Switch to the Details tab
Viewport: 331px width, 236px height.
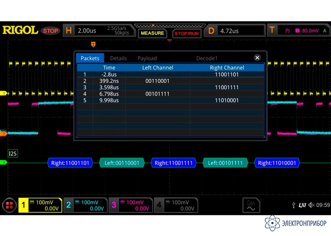point(118,58)
